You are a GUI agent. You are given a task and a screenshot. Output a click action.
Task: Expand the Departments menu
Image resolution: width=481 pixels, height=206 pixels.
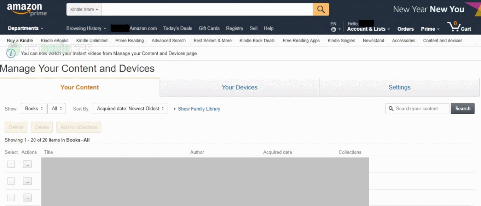coord(25,29)
